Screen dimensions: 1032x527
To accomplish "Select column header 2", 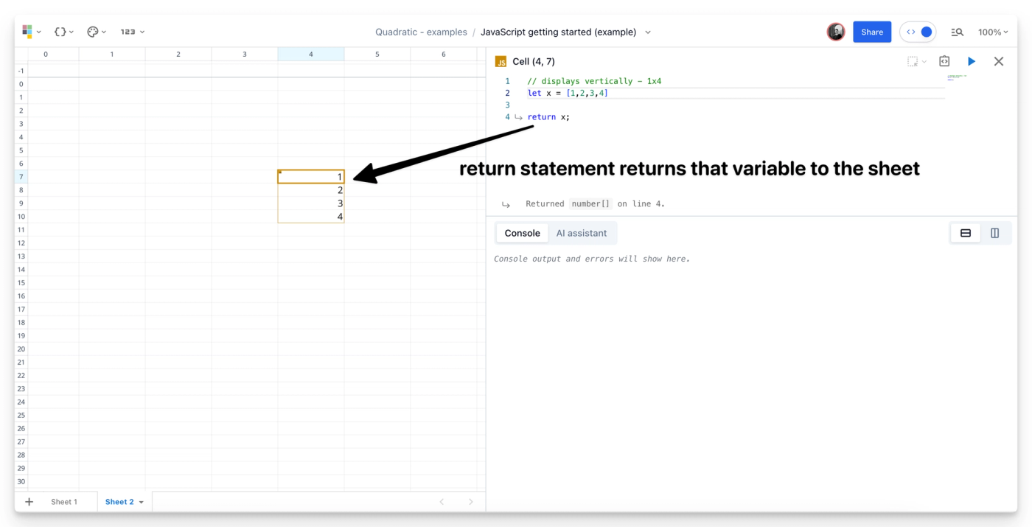I will coord(178,55).
